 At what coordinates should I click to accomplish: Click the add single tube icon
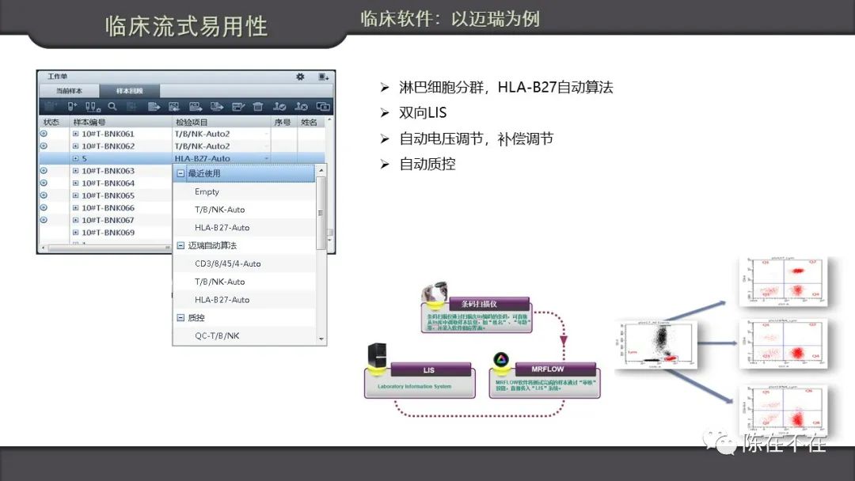72,106
